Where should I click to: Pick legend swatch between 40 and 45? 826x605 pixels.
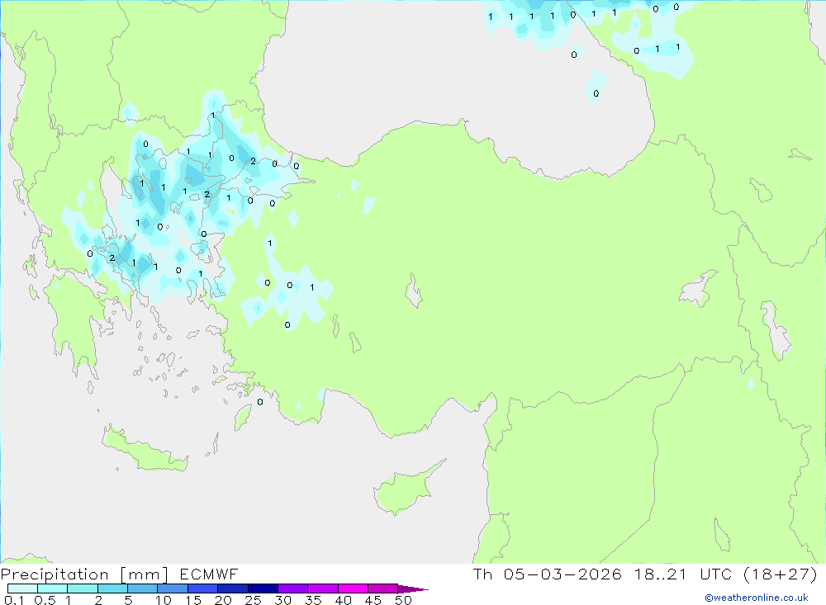(353, 588)
